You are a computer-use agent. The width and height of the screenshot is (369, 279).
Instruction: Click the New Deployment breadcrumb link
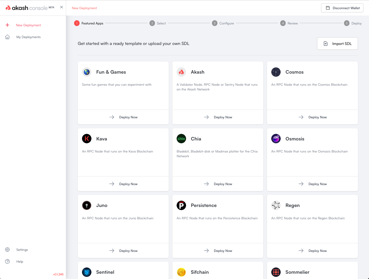pyautogui.click(x=84, y=8)
